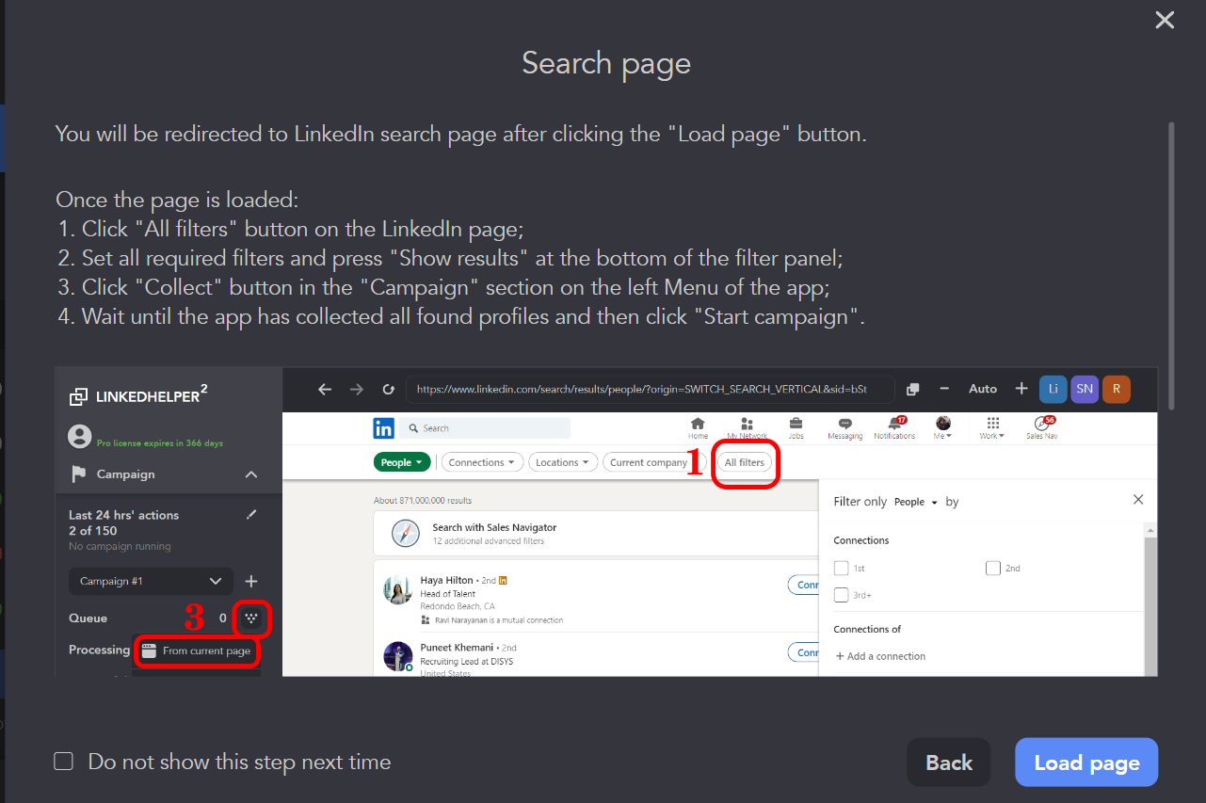Click the My Network icon
Viewport: 1206px width, 803px height.
(747, 426)
